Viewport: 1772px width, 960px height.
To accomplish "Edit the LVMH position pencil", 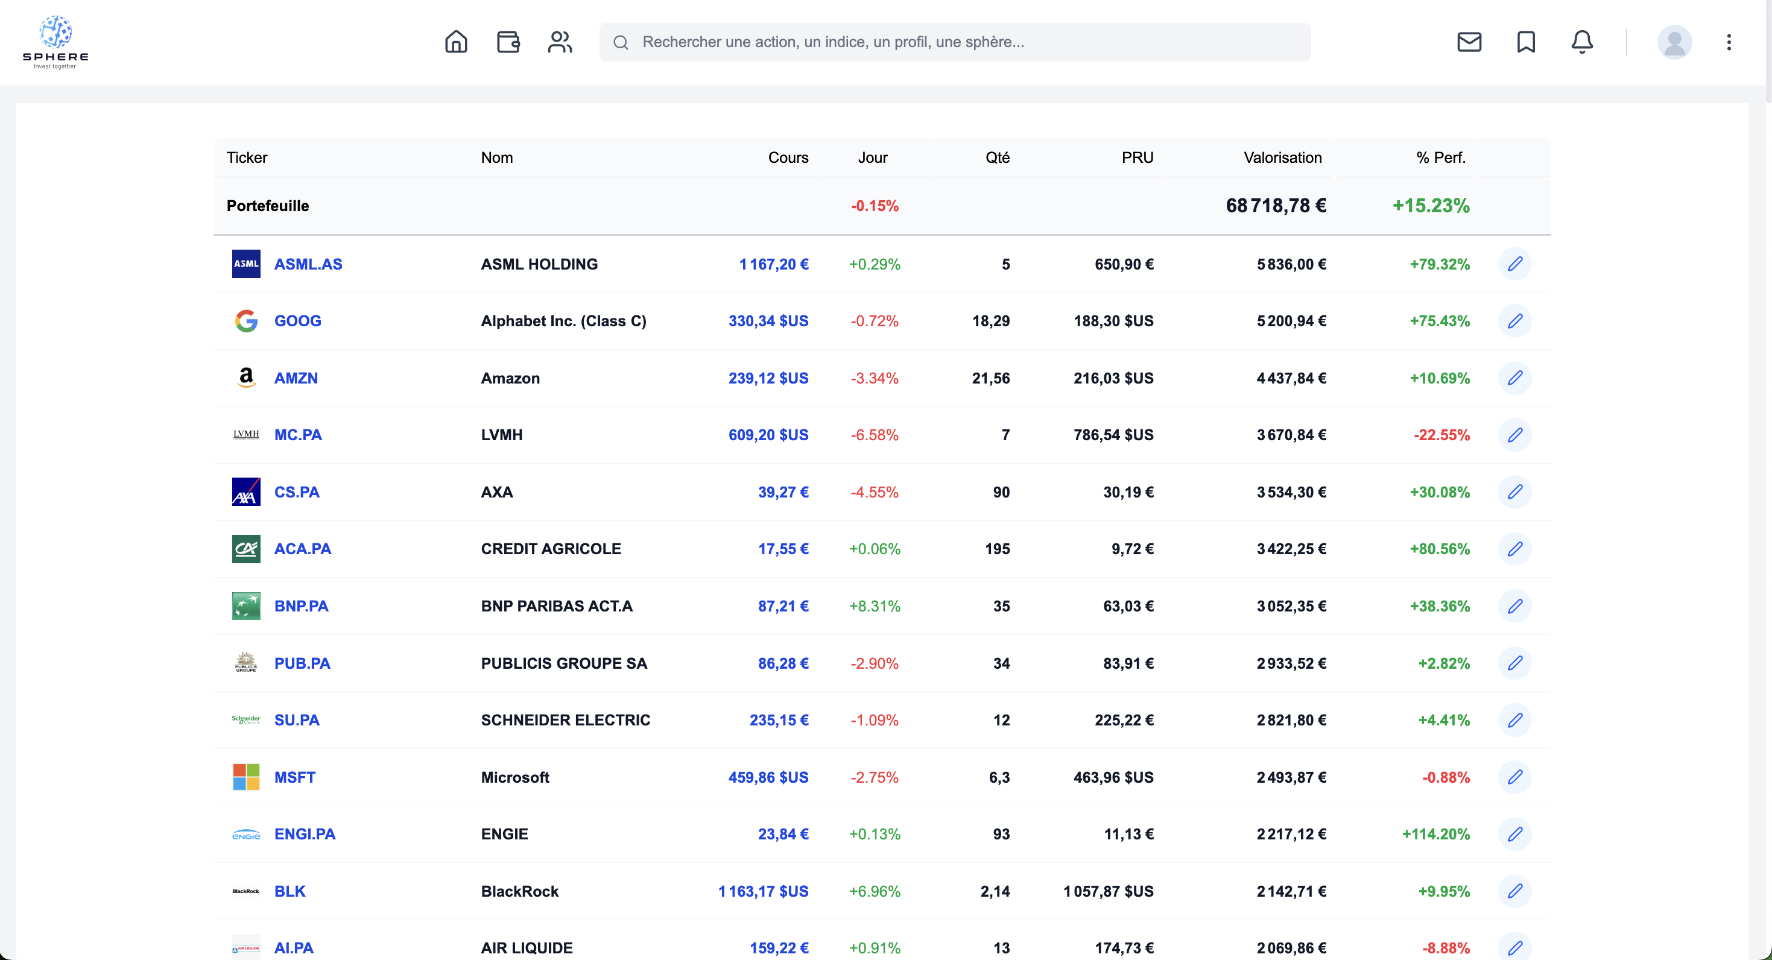I will tap(1514, 435).
